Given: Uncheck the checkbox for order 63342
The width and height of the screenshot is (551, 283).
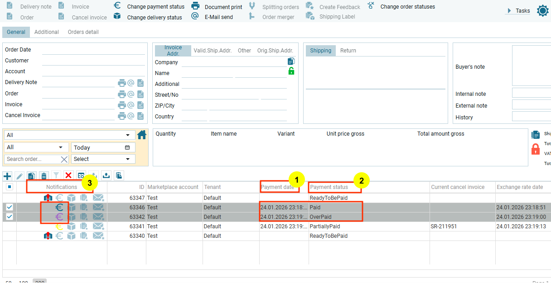Looking at the screenshot, I should [10, 217].
